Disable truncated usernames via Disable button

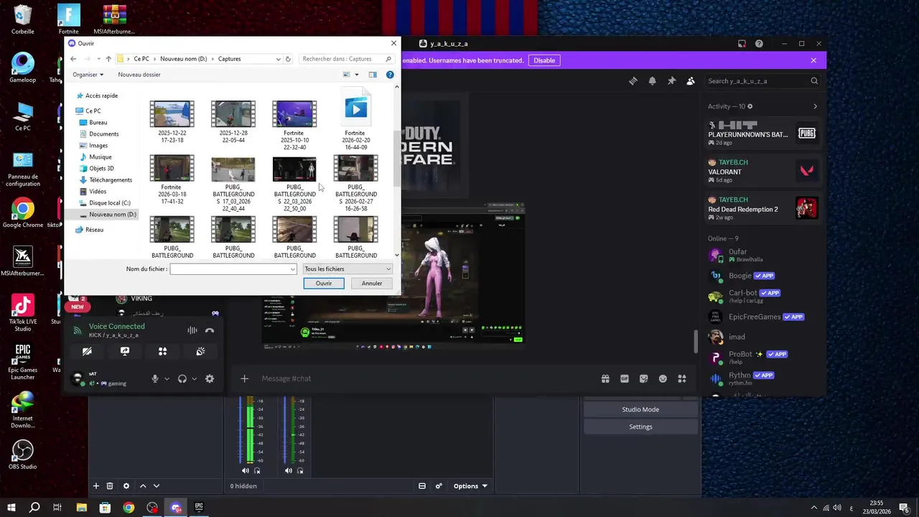click(x=544, y=60)
